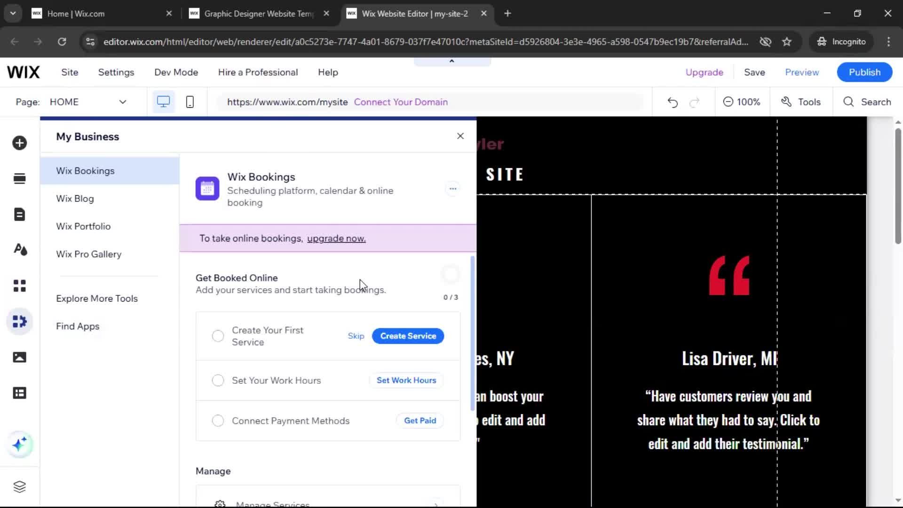Open the Help menu
The width and height of the screenshot is (903, 508).
click(x=328, y=72)
